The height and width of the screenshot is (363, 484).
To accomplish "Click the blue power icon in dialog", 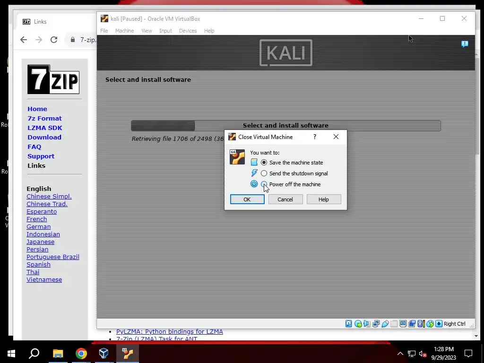I will pyautogui.click(x=254, y=184).
